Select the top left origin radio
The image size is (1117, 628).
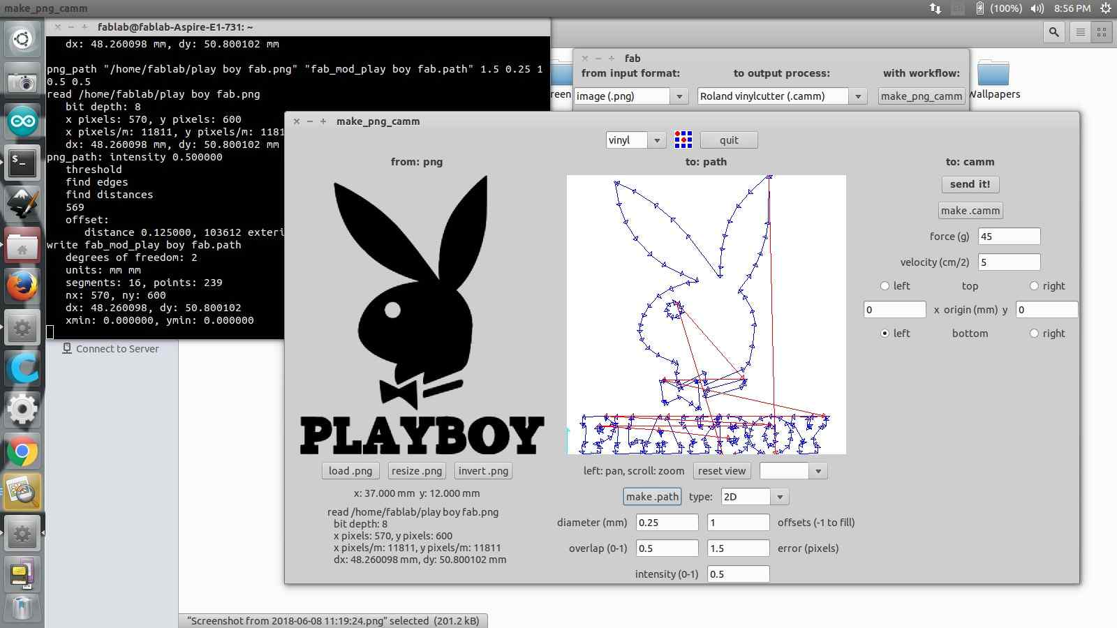885,286
